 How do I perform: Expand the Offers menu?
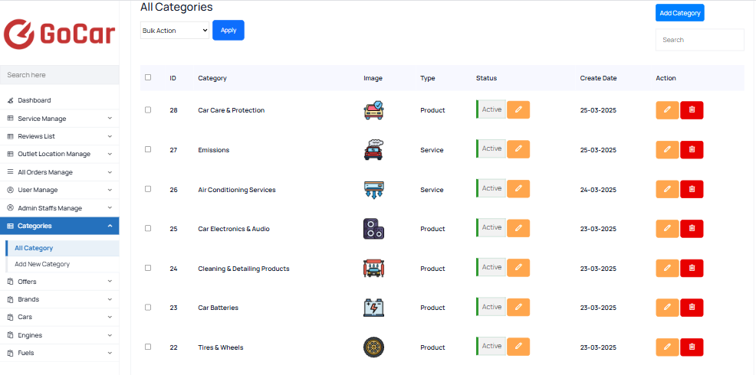pyautogui.click(x=59, y=281)
